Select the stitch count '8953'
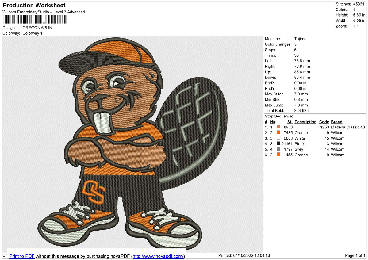This screenshot has height=260, width=368. pyautogui.click(x=288, y=127)
